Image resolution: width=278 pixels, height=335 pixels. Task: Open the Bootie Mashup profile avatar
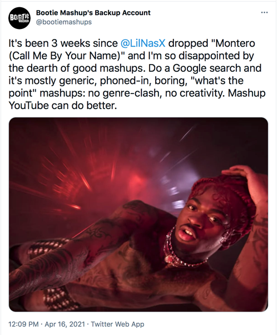[19, 18]
